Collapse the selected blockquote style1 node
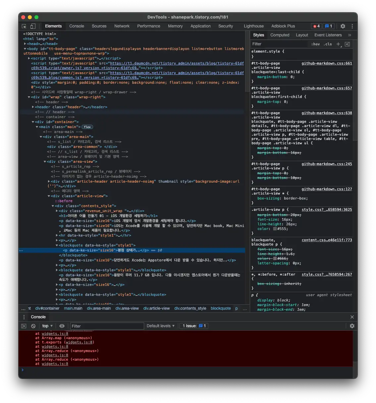Viewport: 376px width, 403px height. 57,245
